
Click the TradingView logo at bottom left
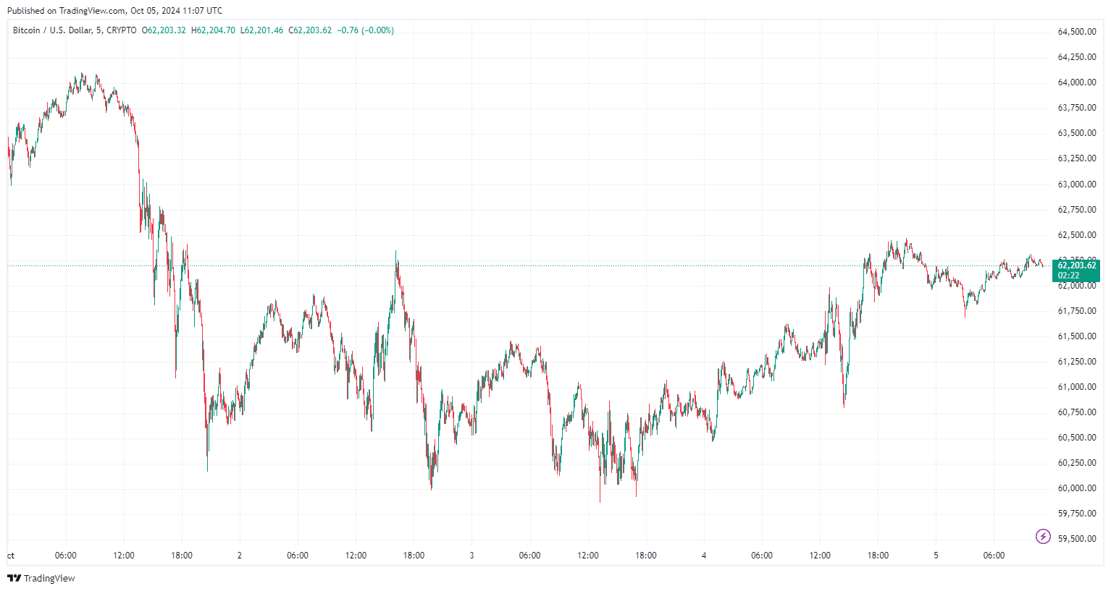pos(41,578)
